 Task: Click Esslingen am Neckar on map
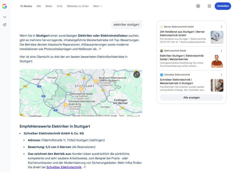(x=120, y=102)
